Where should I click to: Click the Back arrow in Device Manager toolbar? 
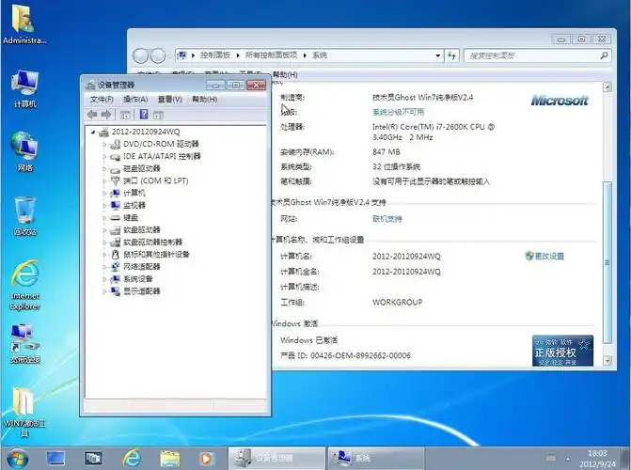pyautogui.click(x=92, y=115)
